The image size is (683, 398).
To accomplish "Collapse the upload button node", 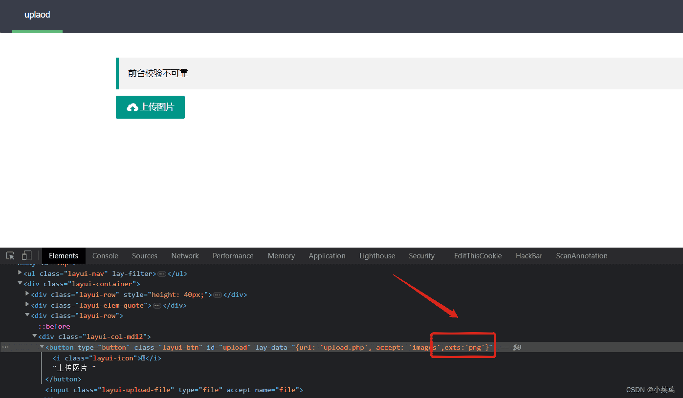I will 42,347.
